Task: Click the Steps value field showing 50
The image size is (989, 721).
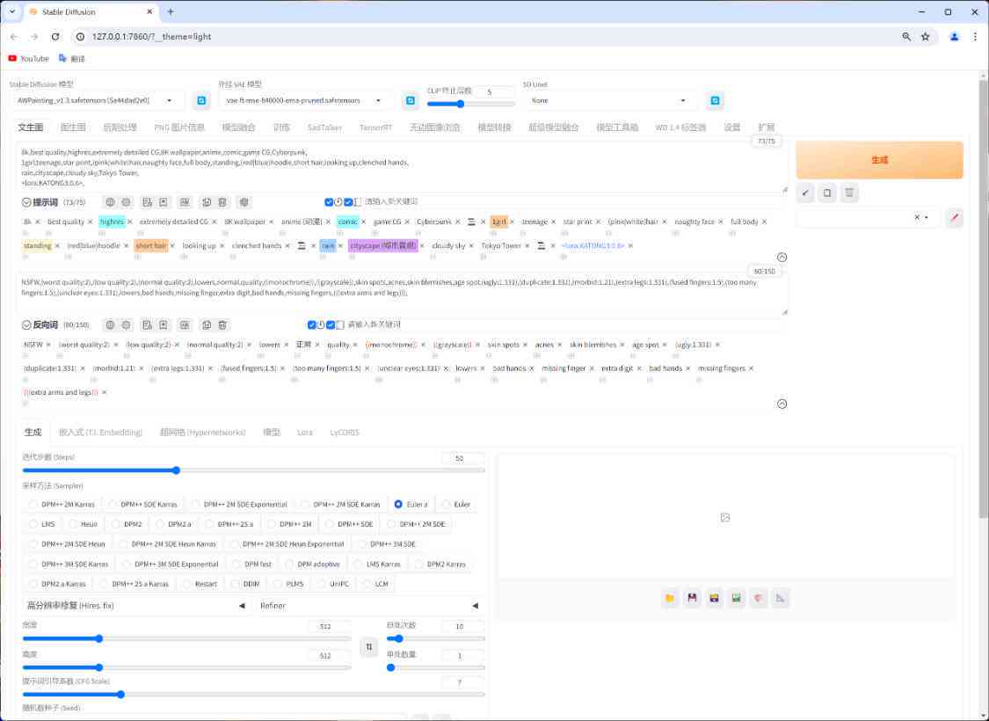Action: 463,459
